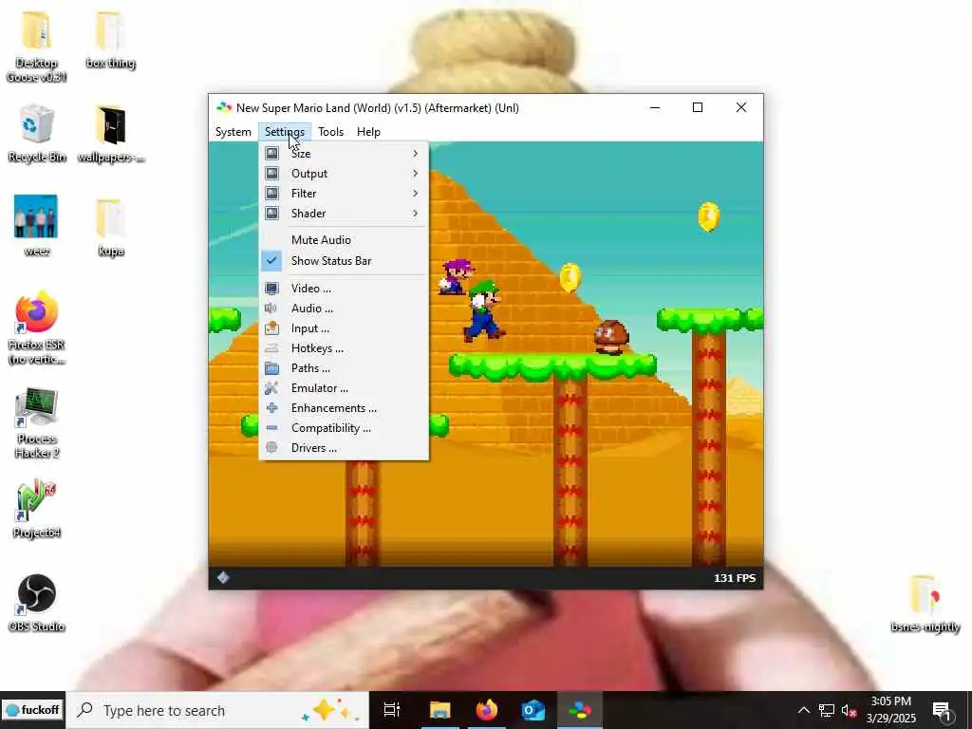The width and height of the screenshot is (972, 729).
Task: Open Emulator ... settings
Action: (344, 388)
